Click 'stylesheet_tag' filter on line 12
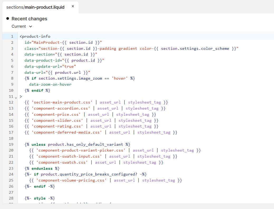The image size is (274, 209). pos(145,103)
